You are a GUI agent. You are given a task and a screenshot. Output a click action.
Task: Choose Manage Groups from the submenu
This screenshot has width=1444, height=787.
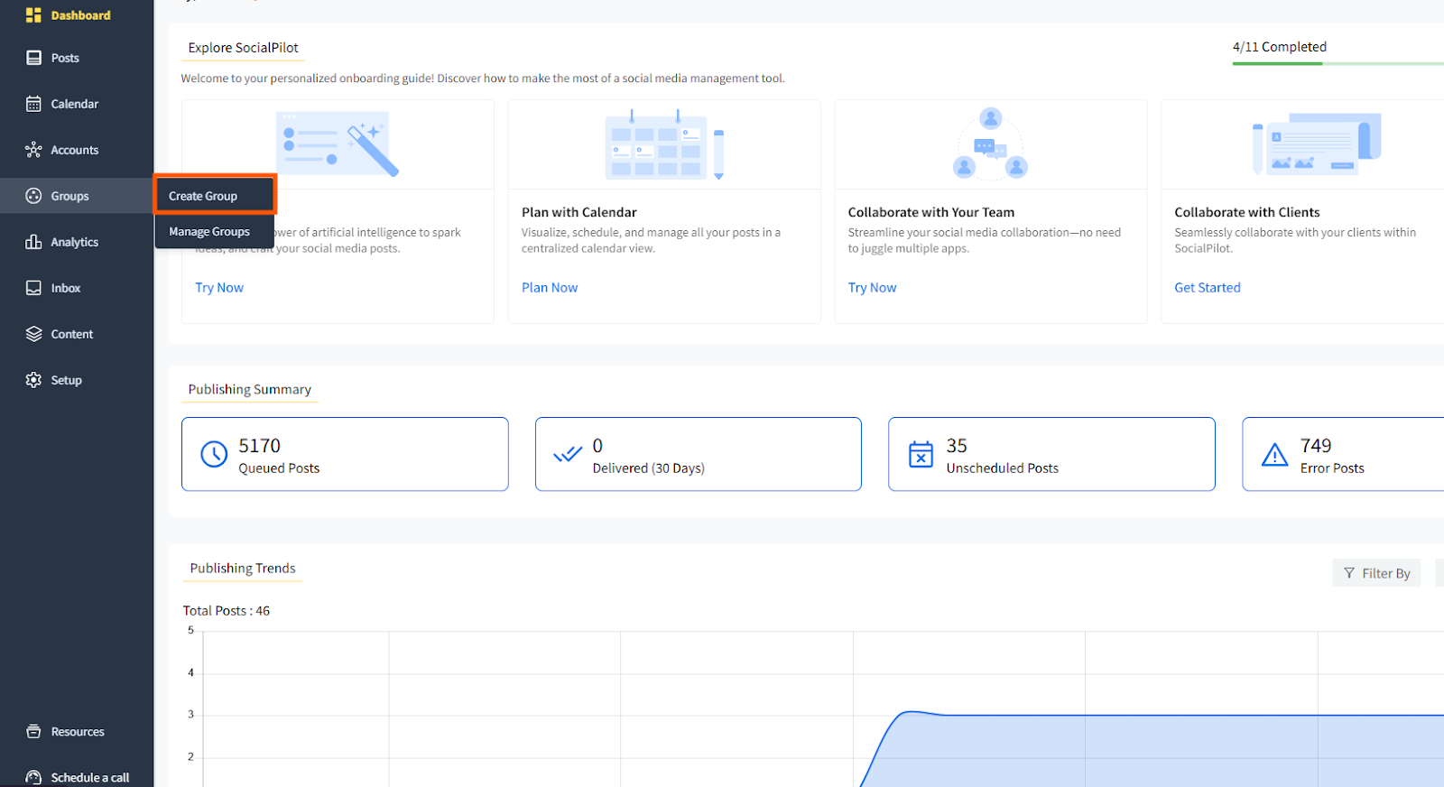pos(215,232)
